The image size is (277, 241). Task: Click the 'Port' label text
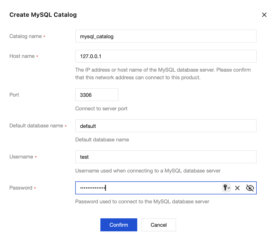pos(14,95)
